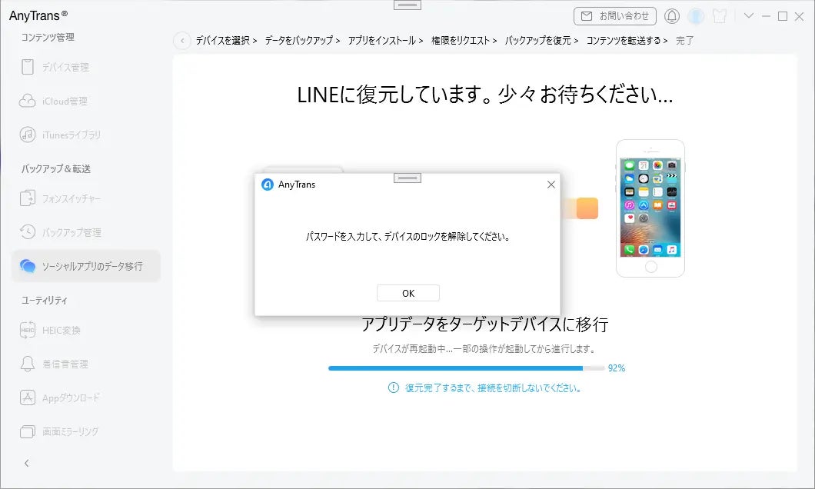Click the 92% progress label
Viewport: 815px width, 489px height.
coord(617,368)
